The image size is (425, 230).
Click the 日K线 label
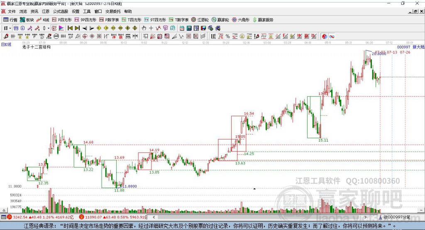pyautogui.click(x=6, y=44)
